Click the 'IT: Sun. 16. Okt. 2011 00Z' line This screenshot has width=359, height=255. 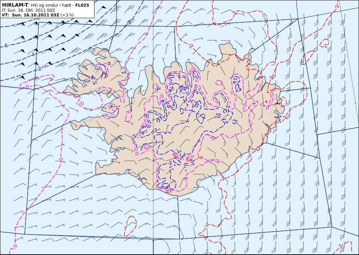28,10
